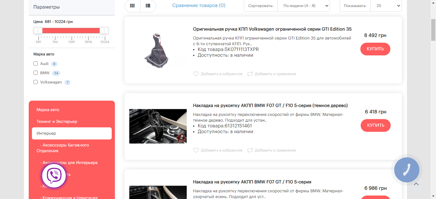
Task: Open the sort order dropdown
Action: tap(304, 6)
